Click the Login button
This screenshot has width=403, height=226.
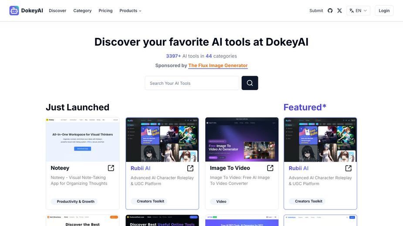click(x=384, y=10)
